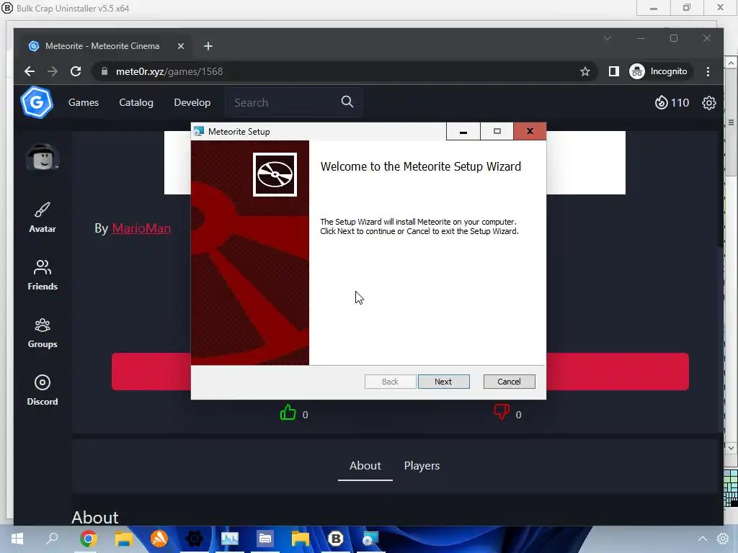Click the red play button bar

(400, 372)
